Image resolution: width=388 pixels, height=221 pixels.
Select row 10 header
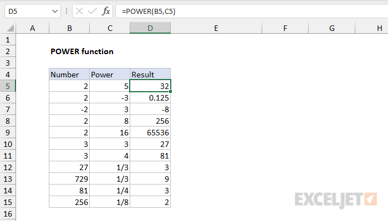coord(8,144)
